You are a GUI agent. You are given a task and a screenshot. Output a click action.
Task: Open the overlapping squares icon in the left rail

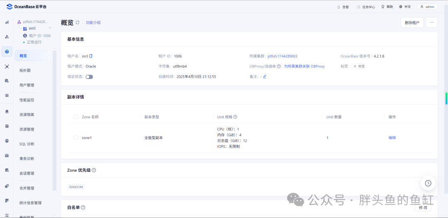pos(7,186)
